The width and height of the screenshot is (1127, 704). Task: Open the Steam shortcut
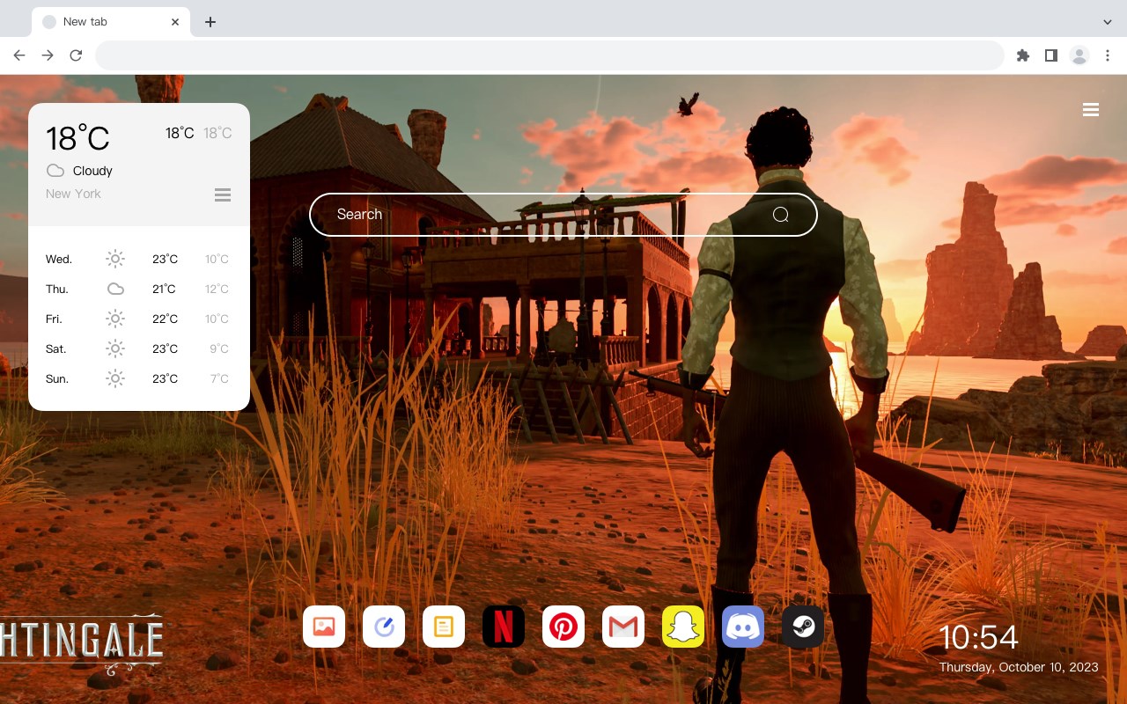[803, 627]
